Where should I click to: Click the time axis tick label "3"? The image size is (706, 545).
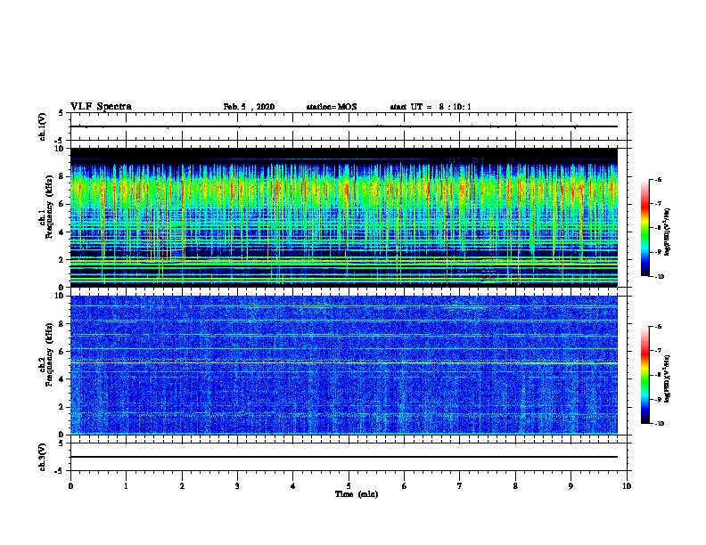[237, 486]
